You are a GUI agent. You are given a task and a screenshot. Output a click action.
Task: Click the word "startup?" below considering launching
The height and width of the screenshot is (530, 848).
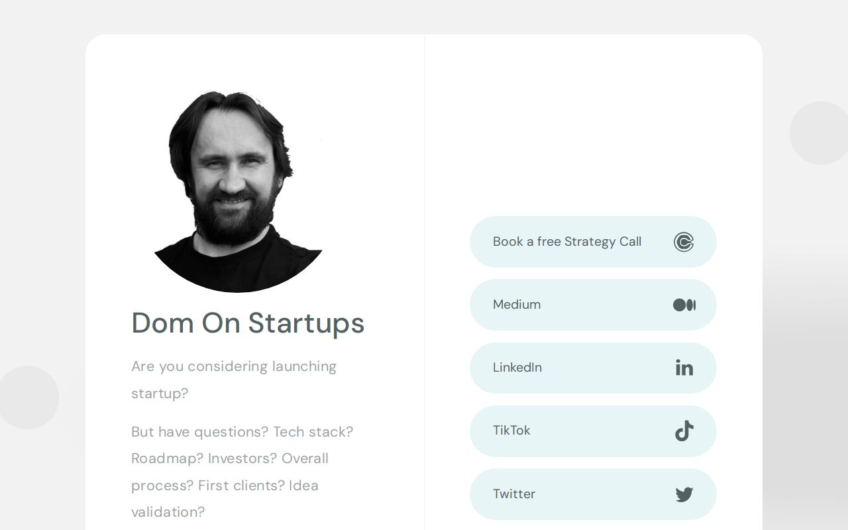click(x=160, y=394)
